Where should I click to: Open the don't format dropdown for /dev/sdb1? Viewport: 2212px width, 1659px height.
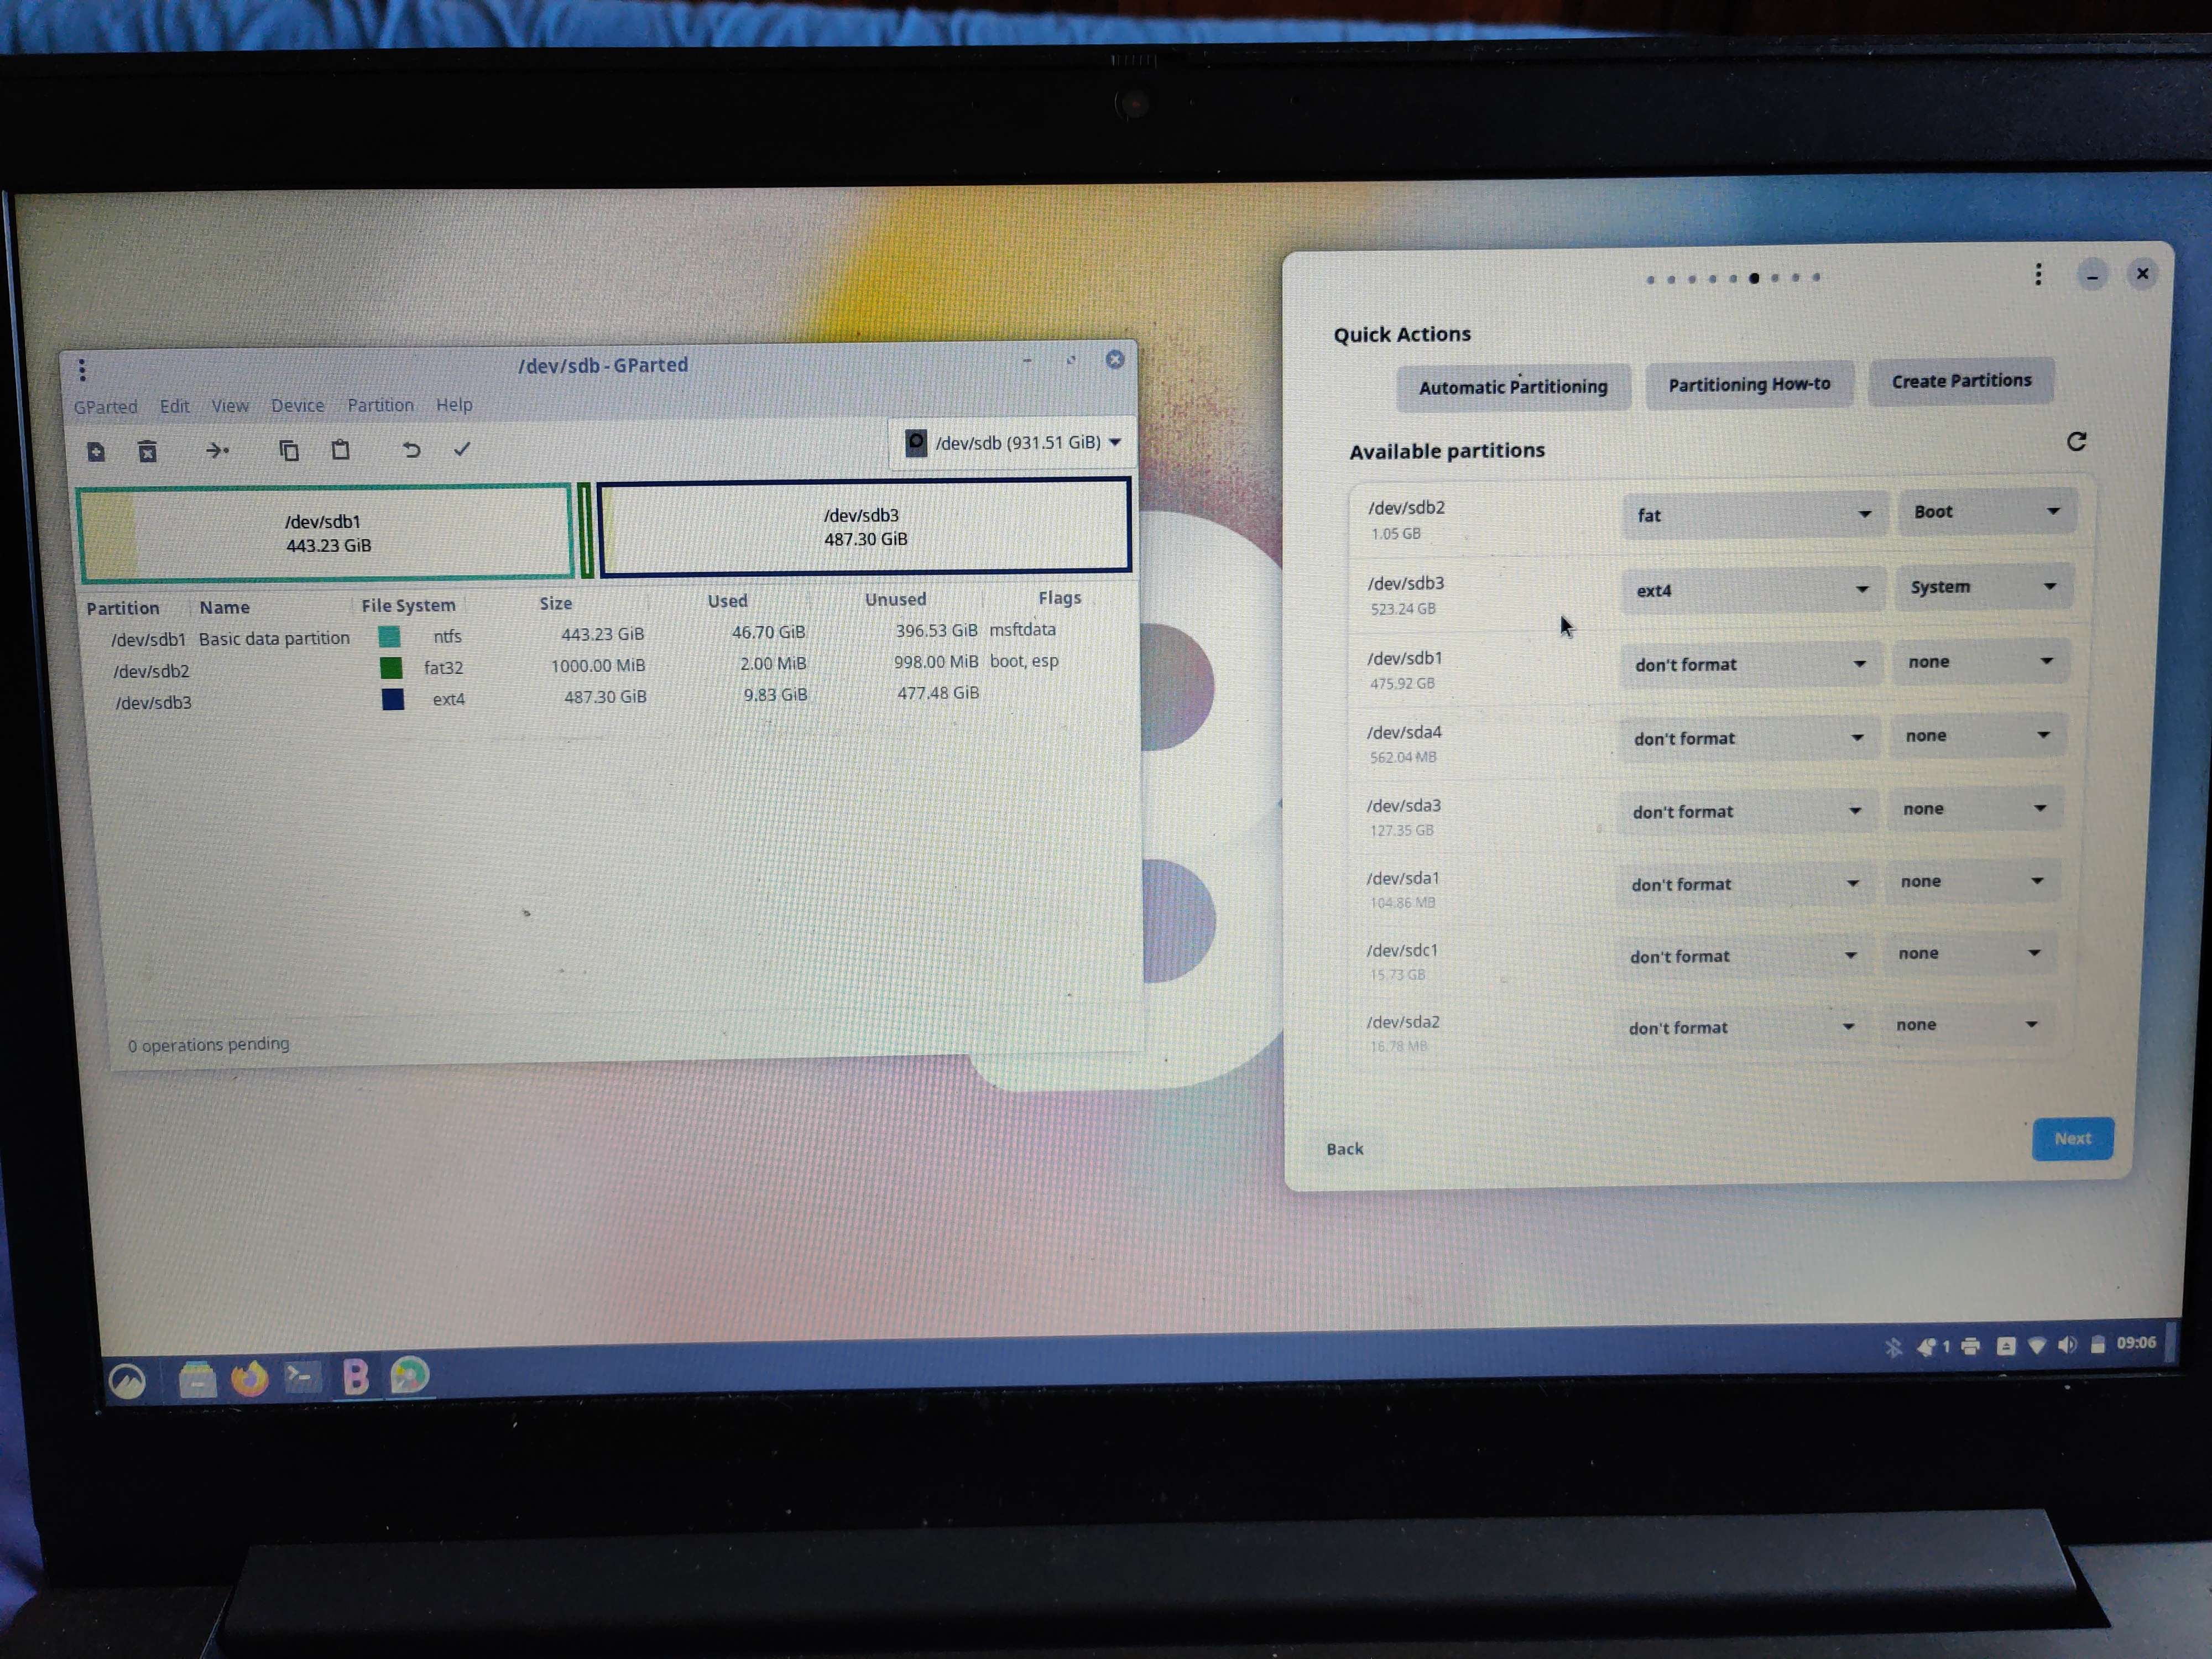1749,664
